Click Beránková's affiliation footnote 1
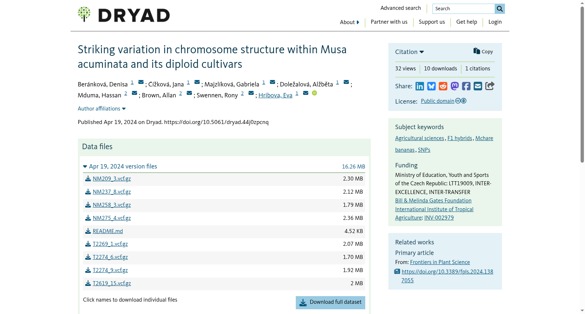 (132, 82)
